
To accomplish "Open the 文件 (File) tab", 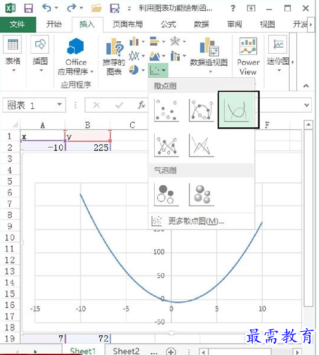I will (x=18, y=25).
